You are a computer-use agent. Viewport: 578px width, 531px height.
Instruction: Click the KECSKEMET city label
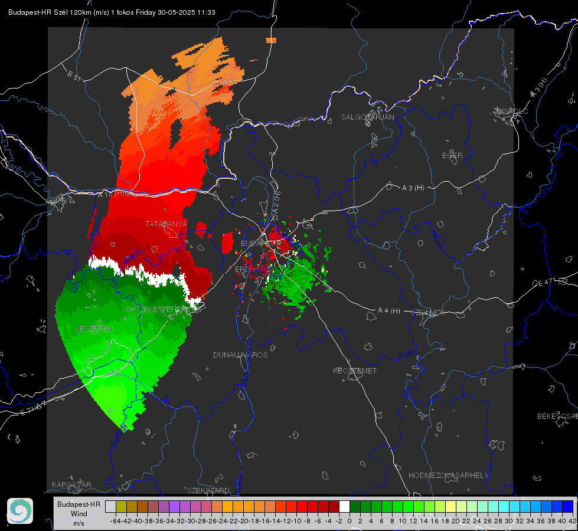(355, 371)
